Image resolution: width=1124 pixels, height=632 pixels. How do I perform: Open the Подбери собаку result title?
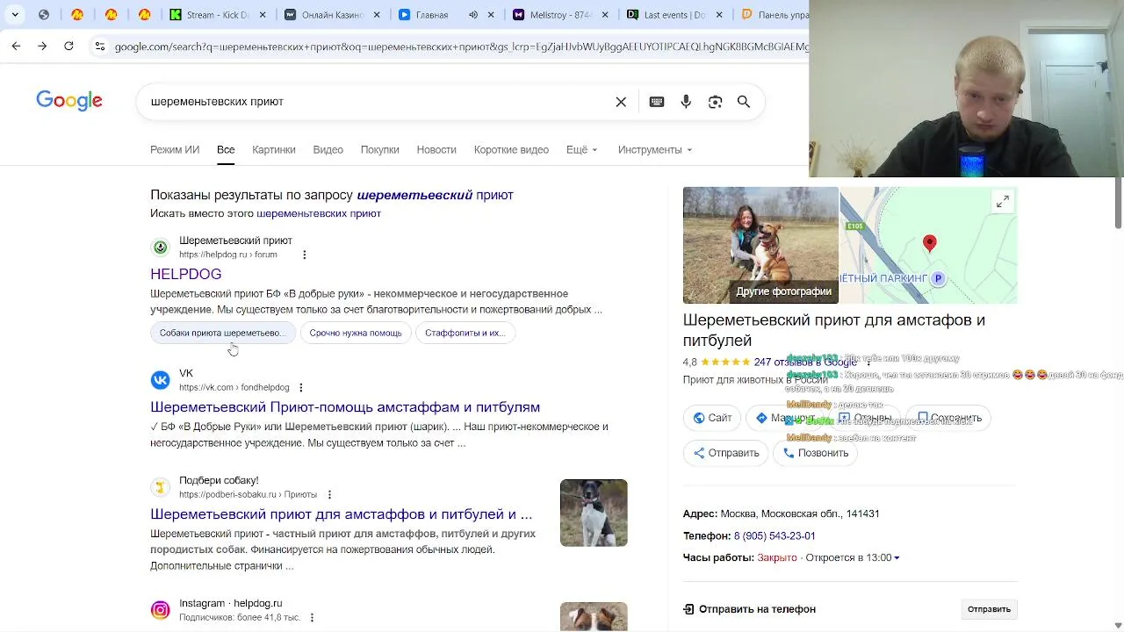coord(341,514)
